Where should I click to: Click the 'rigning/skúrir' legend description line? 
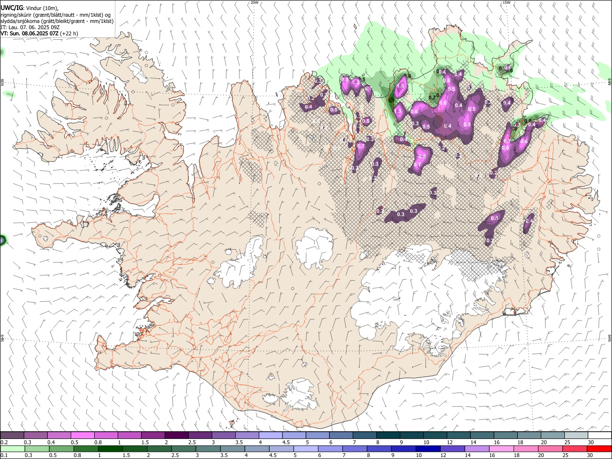tap(56, 15)
